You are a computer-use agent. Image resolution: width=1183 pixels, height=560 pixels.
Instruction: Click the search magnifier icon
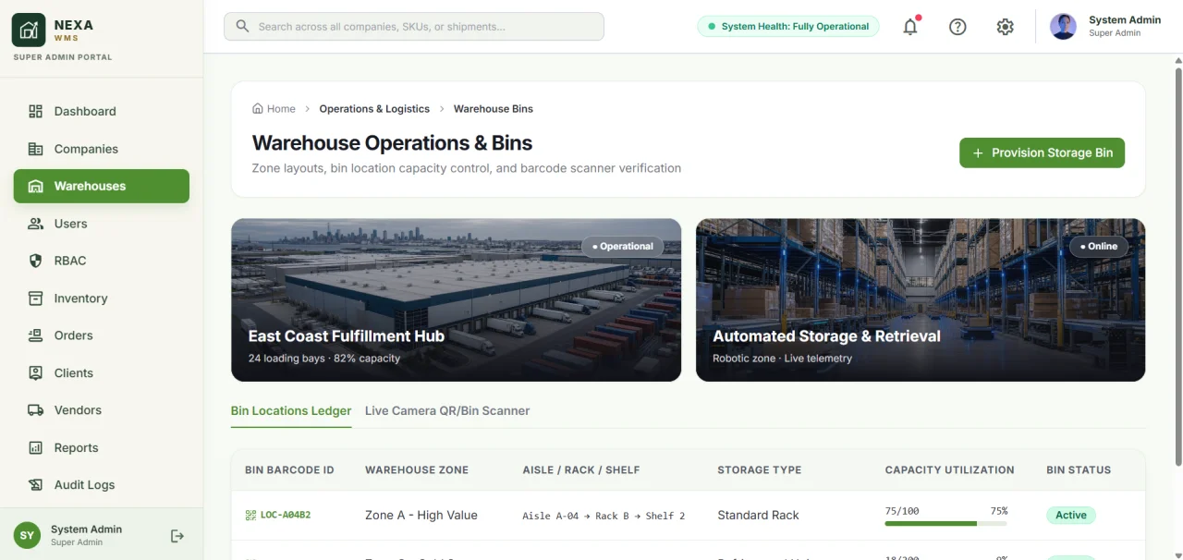click(x=243, y=27)
